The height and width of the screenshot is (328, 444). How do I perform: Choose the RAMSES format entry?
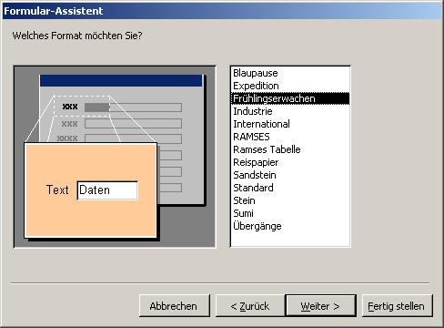[290, 137]
